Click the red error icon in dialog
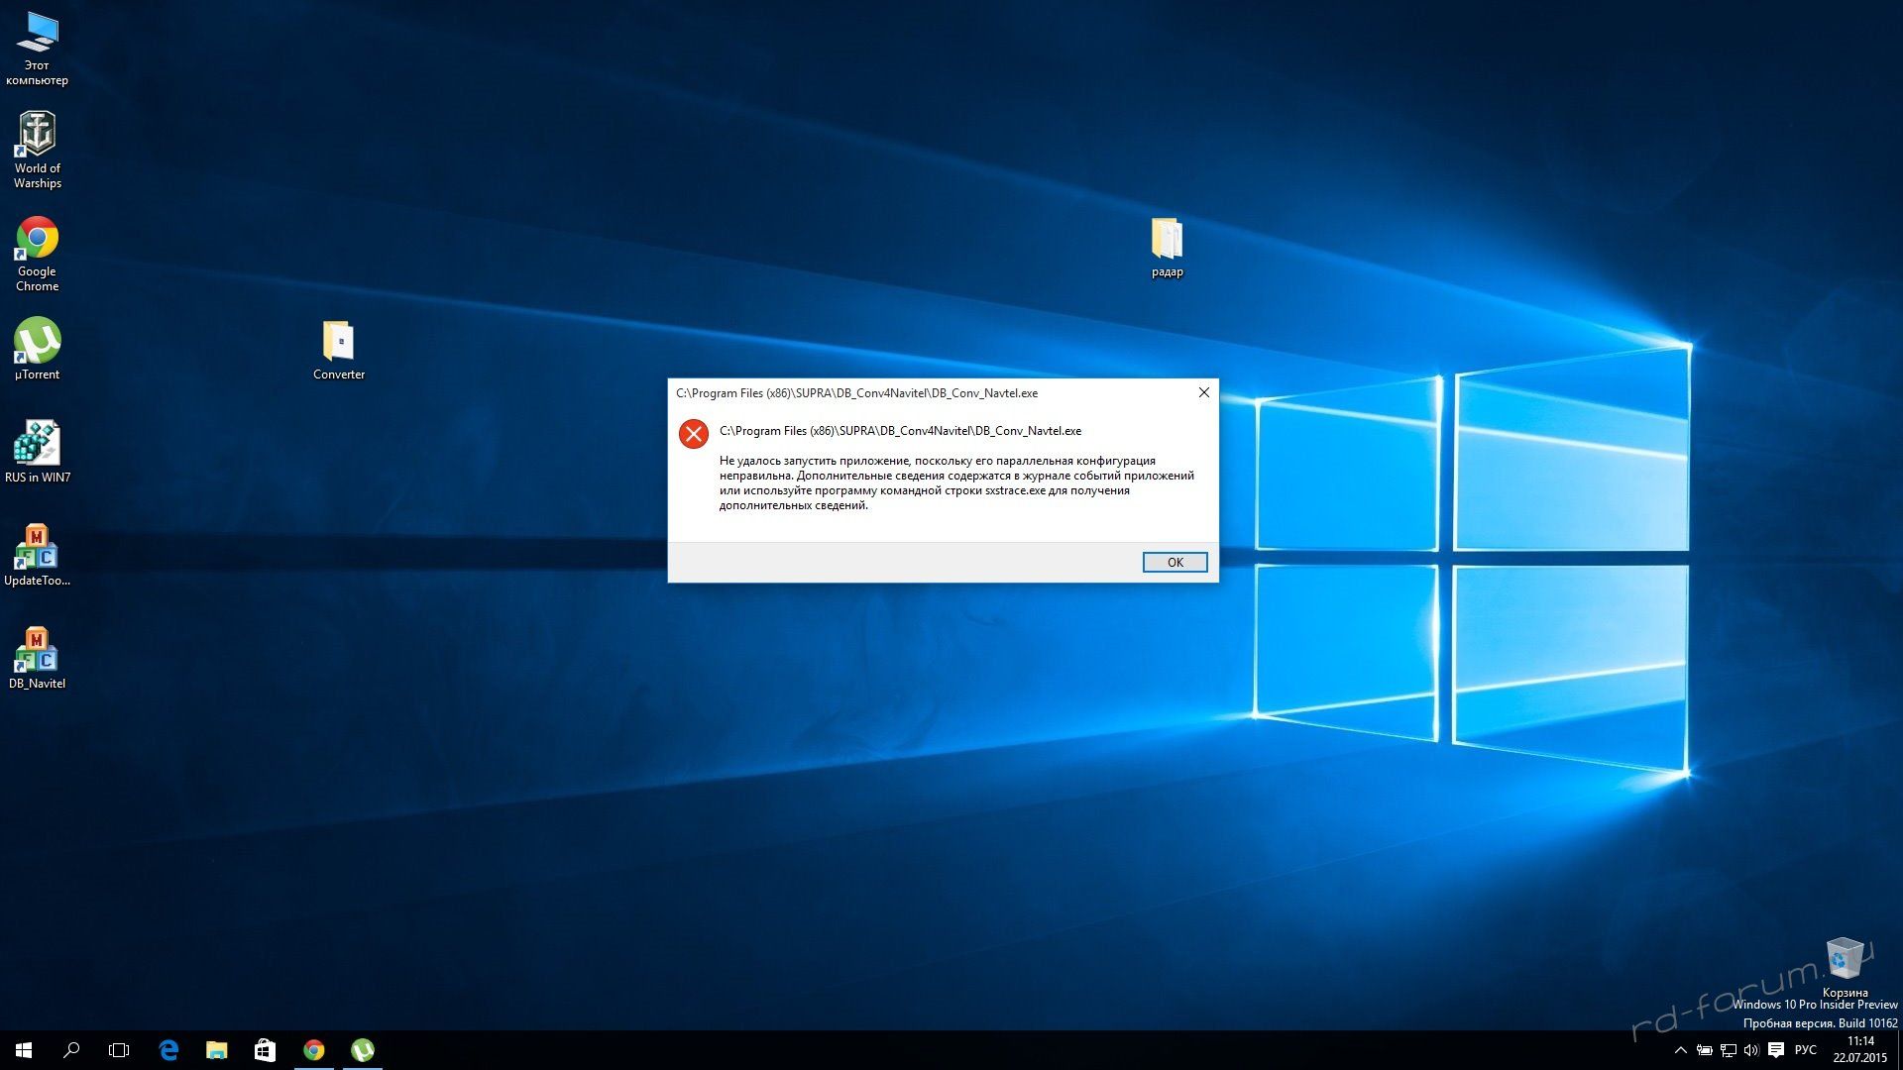Screen dimensions: 1903x1070 click(x=693, y=433)
